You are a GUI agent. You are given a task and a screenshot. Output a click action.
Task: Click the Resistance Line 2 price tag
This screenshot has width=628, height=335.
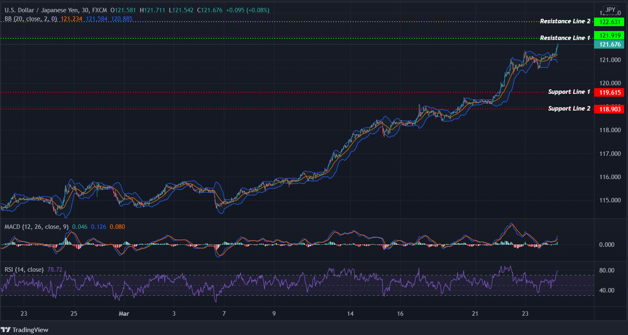(609, 21)
